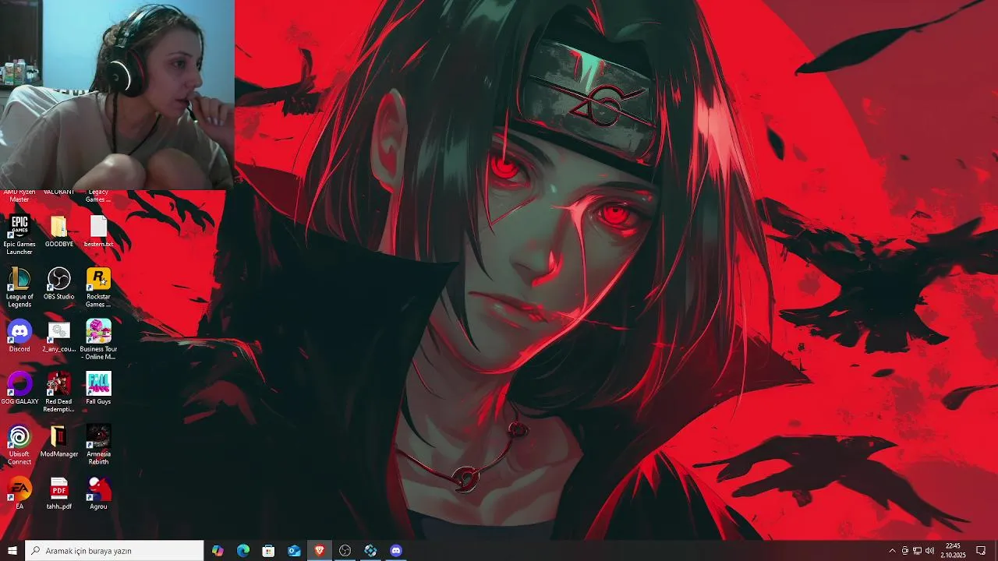998x561 pixels.
Task: Open the Windows Start menu
Action: point(12,551)
